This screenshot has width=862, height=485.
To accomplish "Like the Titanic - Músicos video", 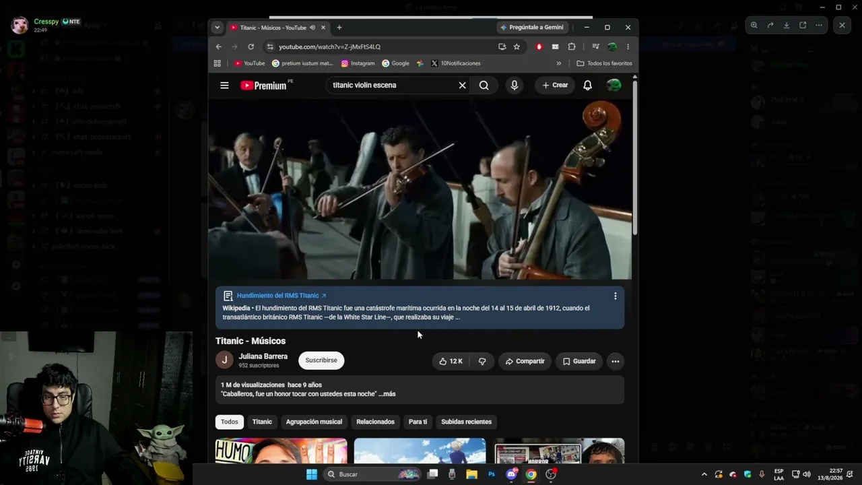I will (450, 361).
